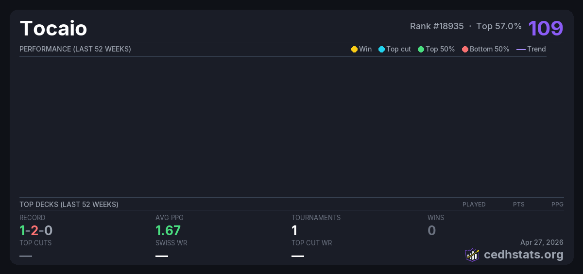
Task: Click the Rank #18935 text
Action: pyautogui.click(x=437, y=26)
